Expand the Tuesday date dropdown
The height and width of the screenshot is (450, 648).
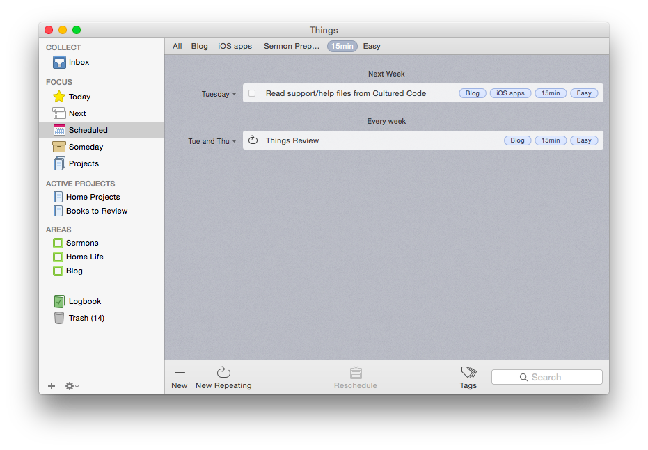pos(219,94)
